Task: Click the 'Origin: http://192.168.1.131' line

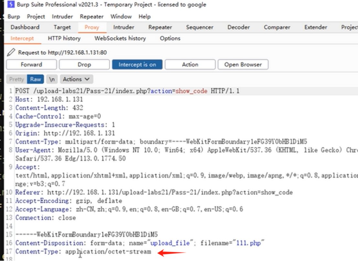Action: tap(65, 133)
